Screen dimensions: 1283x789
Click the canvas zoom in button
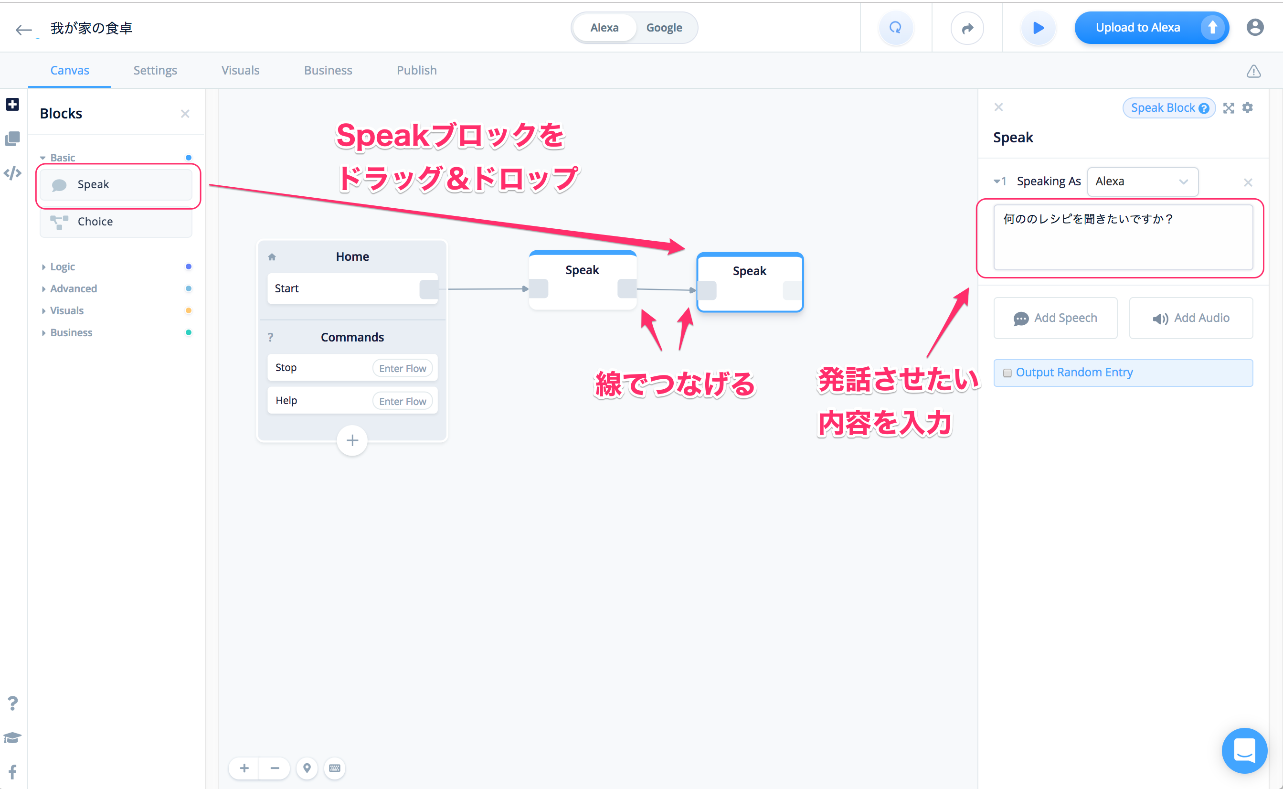(244, 768)
